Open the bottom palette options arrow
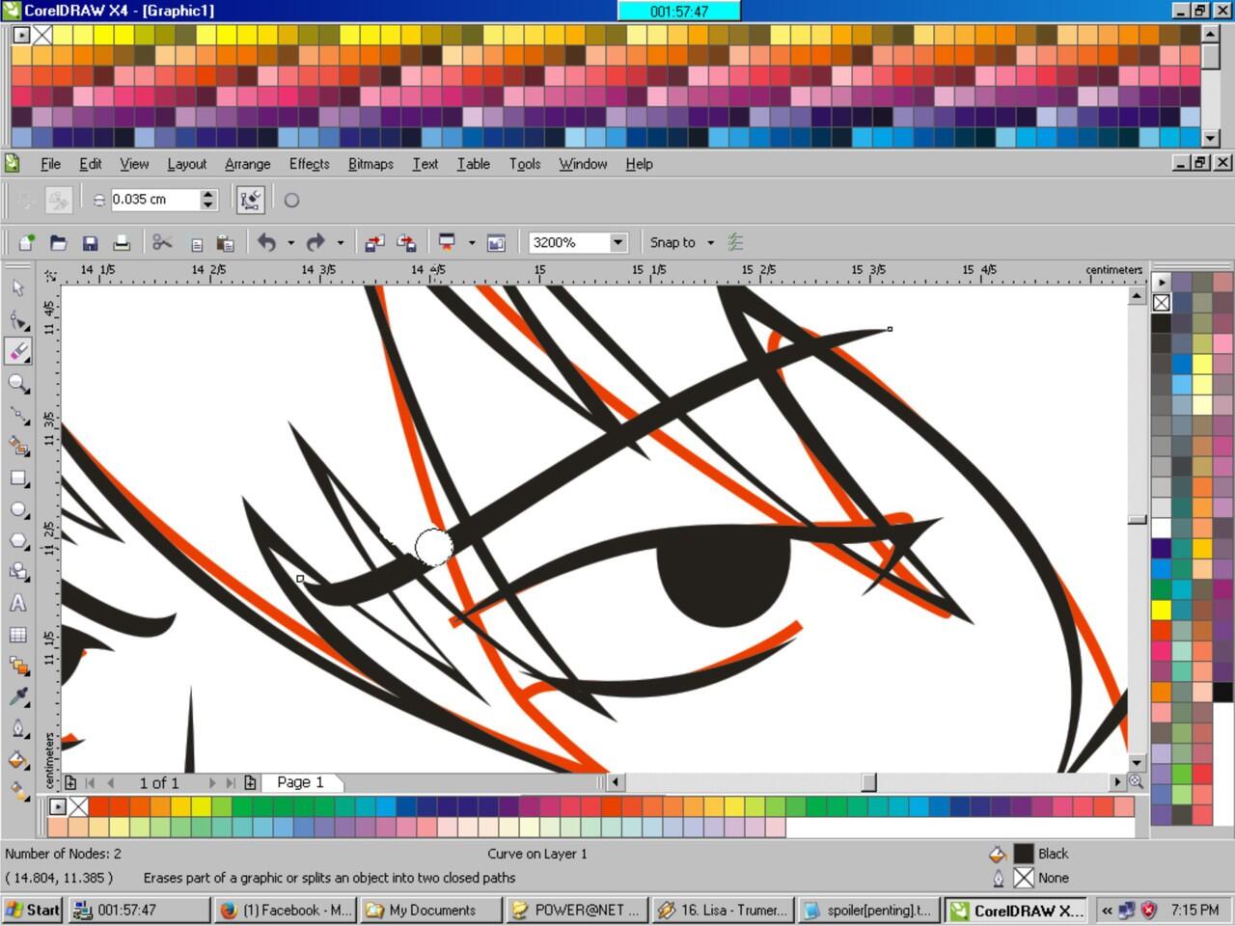Viewport: 1235px width, 926px height. click(x=57, y=806)
